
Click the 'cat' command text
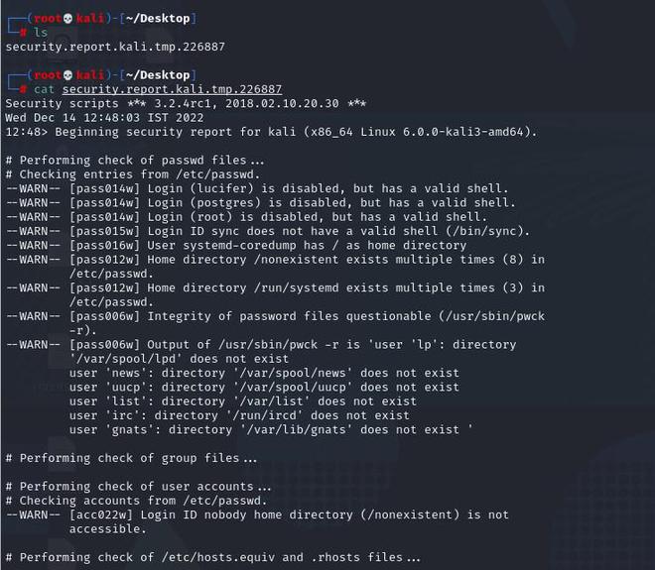point(44,89)
